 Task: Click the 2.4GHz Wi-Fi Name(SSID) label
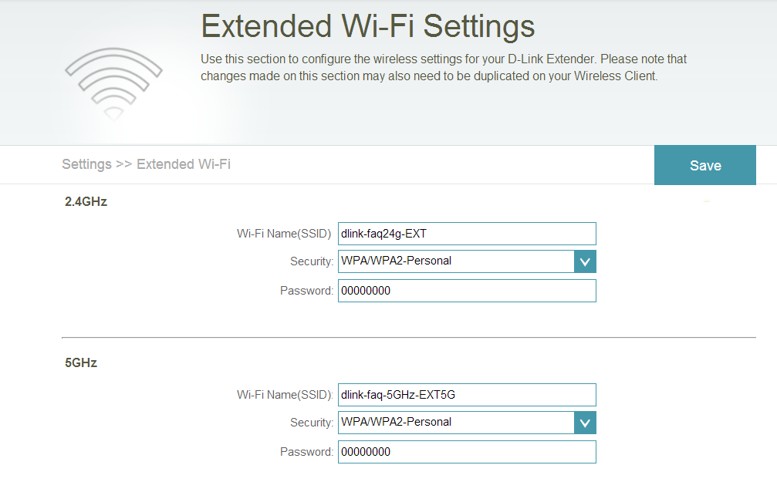point(284,234)
